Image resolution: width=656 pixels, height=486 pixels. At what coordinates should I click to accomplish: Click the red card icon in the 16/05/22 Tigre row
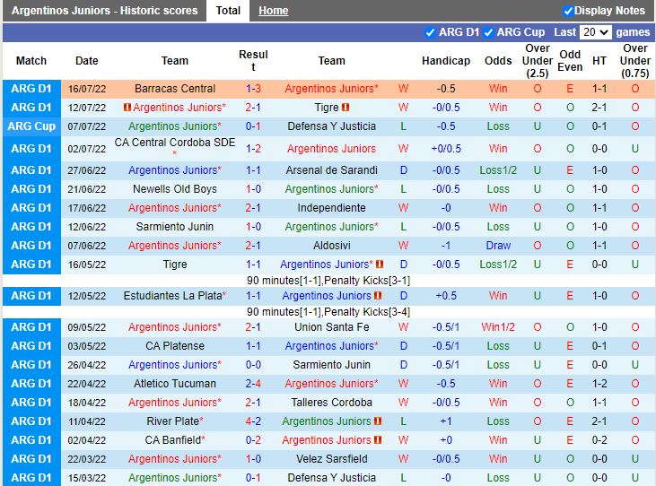[380, 265]
